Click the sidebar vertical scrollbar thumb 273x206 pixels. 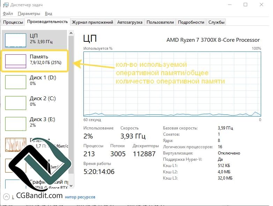[x=71, y=104]
